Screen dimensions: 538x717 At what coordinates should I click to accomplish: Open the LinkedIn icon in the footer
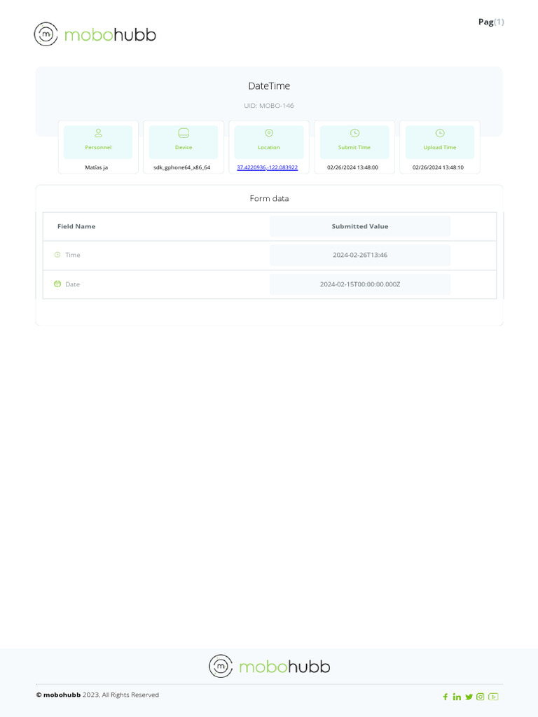[x=457, y=697]
